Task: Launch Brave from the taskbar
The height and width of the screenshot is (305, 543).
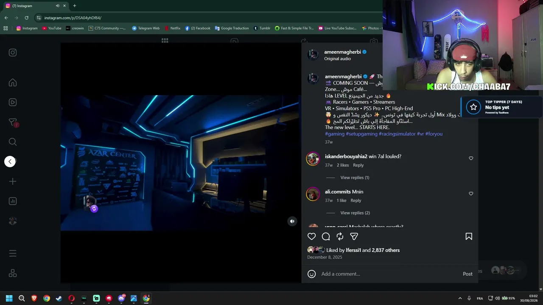Action: [34, 298]
